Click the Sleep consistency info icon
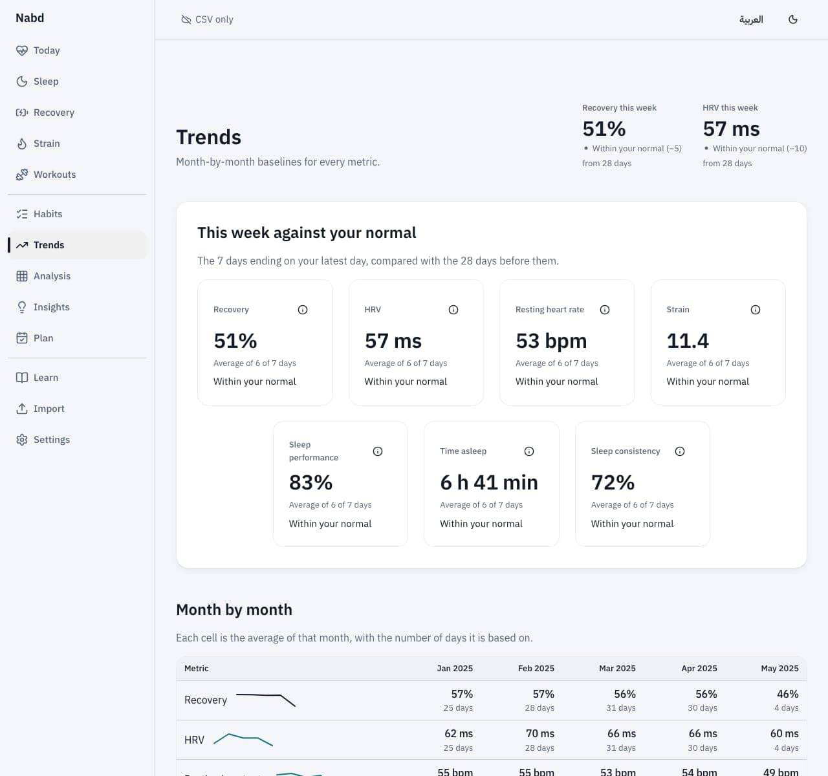Image resolution: width=828 pixels, height=776 pixels. coord(680,451)
